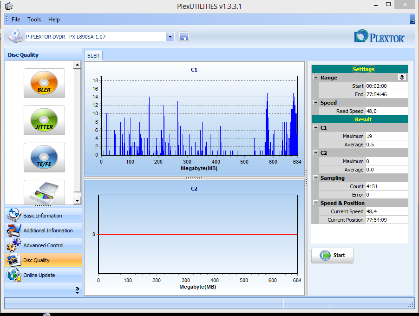Minimize the PlexUTILITIES window

376,5
